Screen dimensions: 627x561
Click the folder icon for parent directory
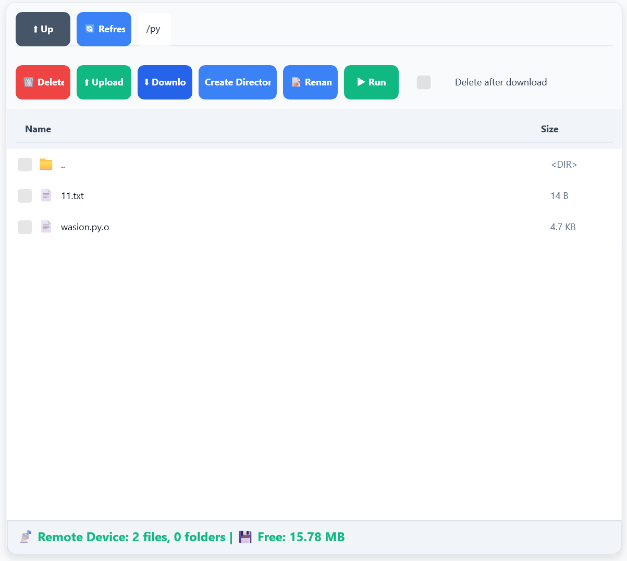coord(46,165)
